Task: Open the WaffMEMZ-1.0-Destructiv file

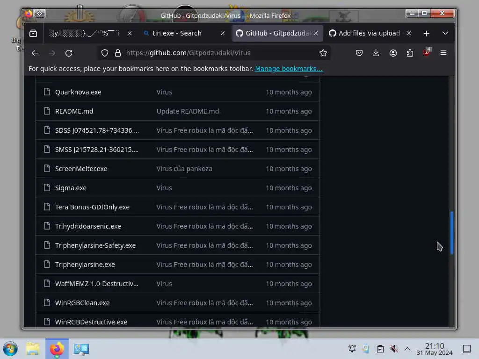Action: (97, 284)
